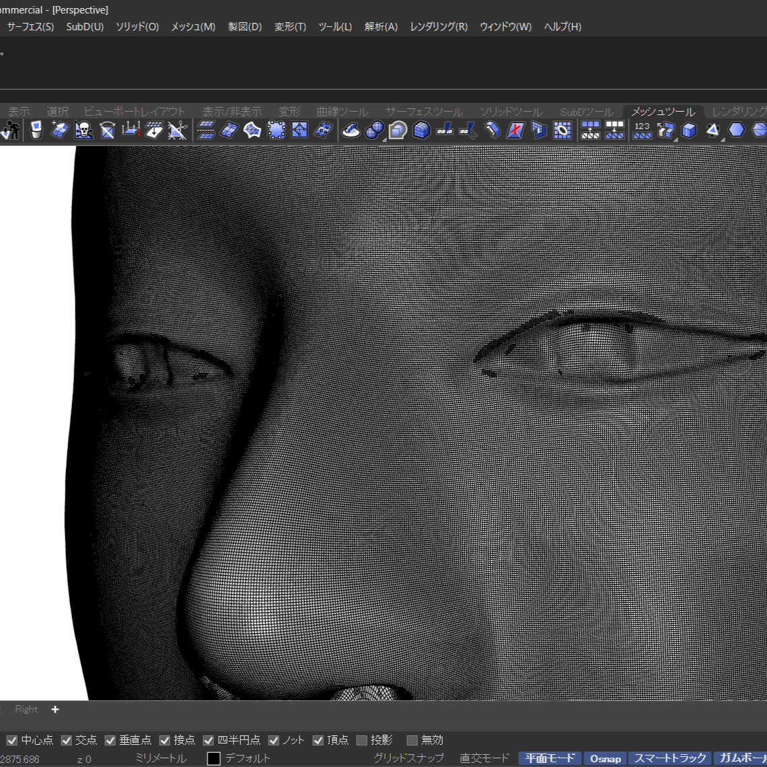Image resolution: width=767 pixels, height=767 pixels.
Task: Click the triangulated mesh patch icon
Action: click(x=252, y=131)
